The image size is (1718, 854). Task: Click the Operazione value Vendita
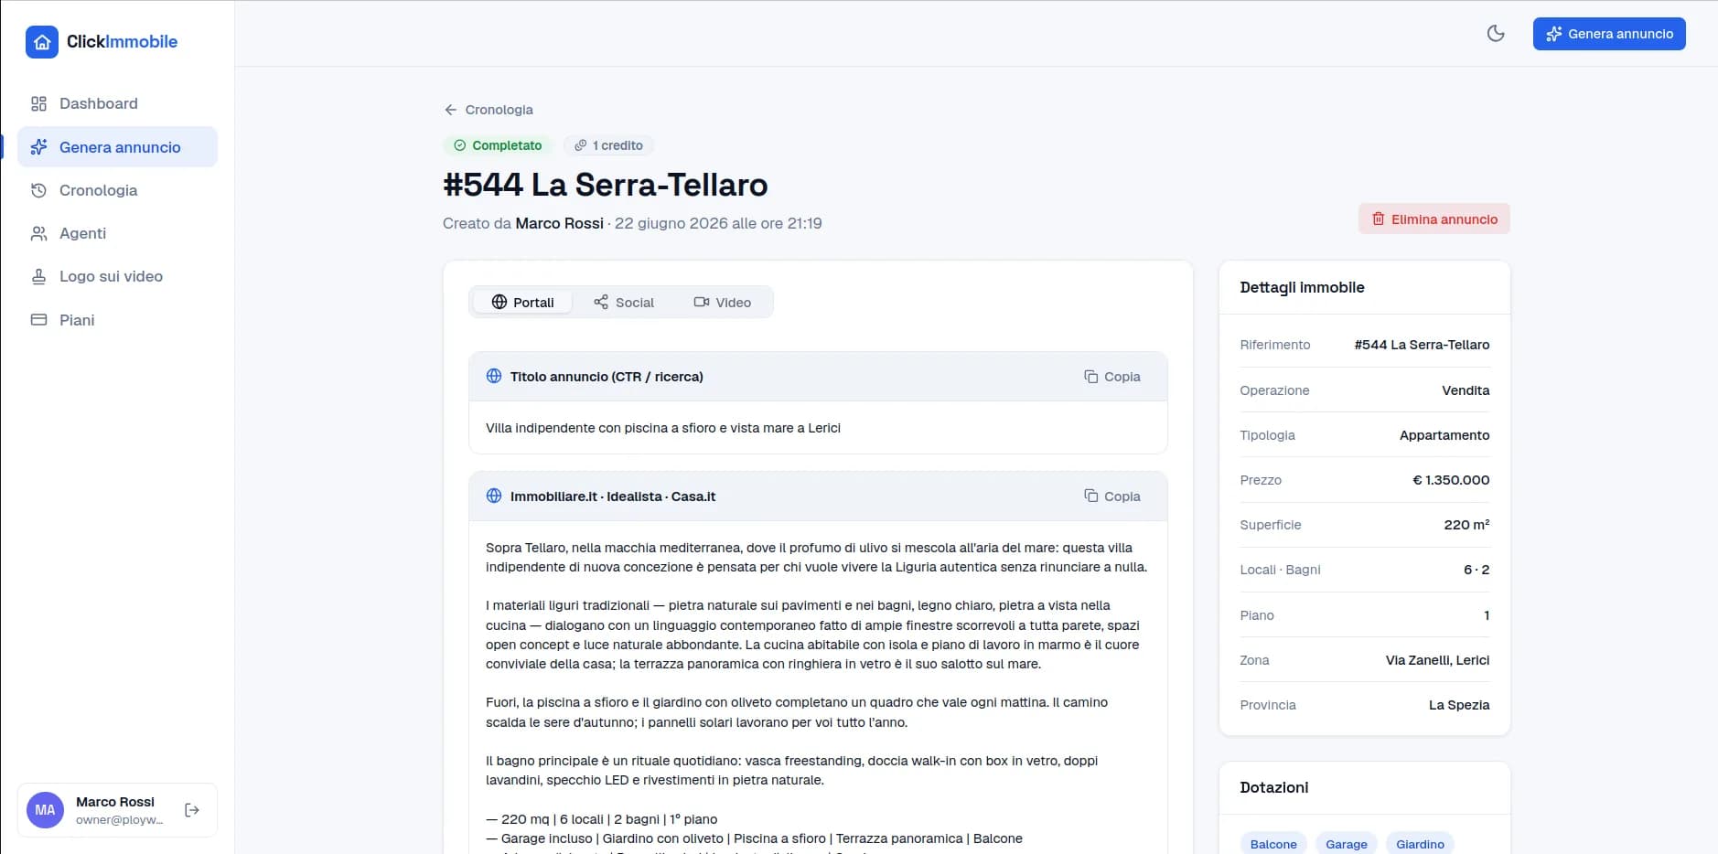[x=1466, y=390]
